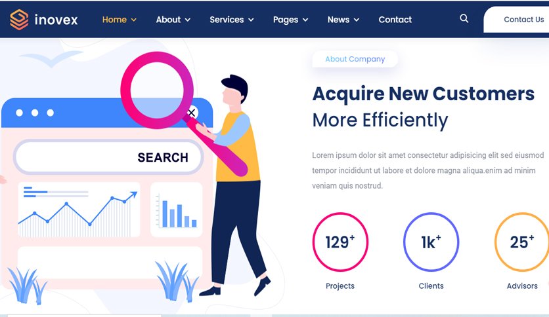Click the SEARCH bar in the illustration
549x317 pixels.
(108, 157)
